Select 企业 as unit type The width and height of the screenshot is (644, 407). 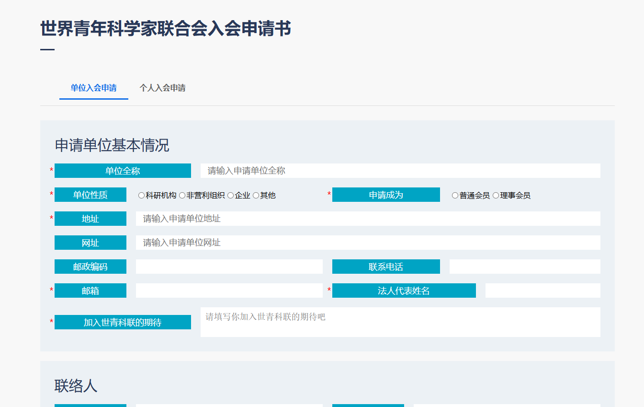coord(230,196)
